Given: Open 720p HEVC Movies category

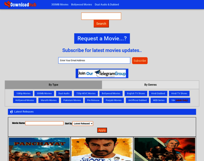Looking at the screenshot, I should pyautogui.click(x=86, y=93).
